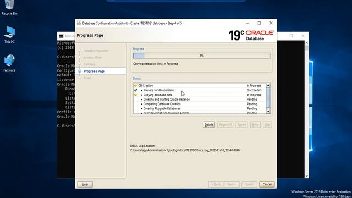Select the Copying database files status row
Viewport: 352px width, 198px height.
(200, 95)
